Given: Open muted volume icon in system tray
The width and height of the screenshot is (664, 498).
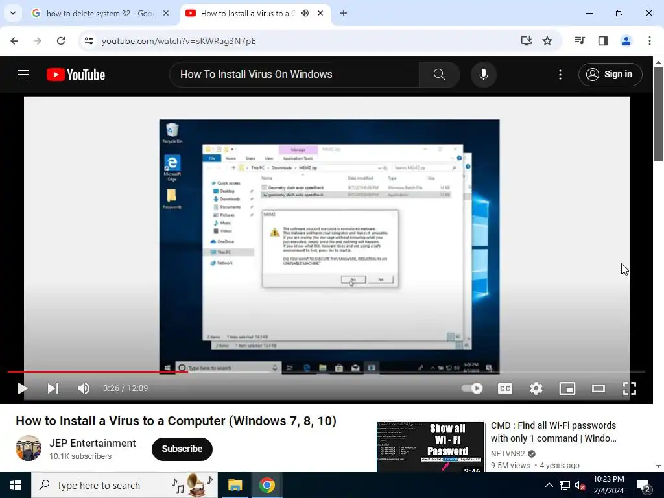Looking at the screenshot, I should (580, 485).
